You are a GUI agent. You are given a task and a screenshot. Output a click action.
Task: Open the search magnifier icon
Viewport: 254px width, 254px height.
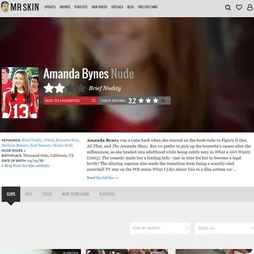(228, 7)
